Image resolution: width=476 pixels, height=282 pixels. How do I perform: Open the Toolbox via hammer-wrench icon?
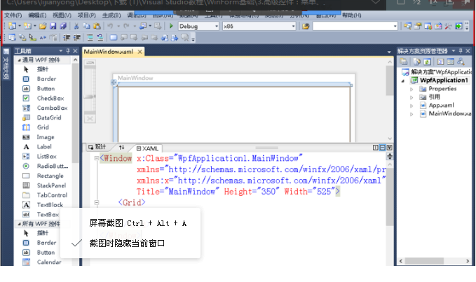pyautogui.click(x=448, y=27)
